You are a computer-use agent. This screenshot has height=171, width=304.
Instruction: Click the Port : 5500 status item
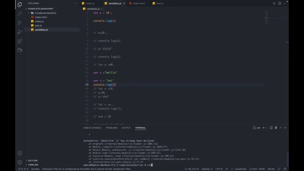pyautogui.click(x=257, y=169)
